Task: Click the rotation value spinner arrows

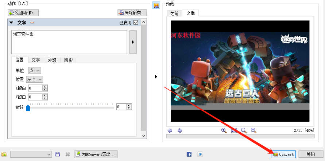Action: click(129, 107)
